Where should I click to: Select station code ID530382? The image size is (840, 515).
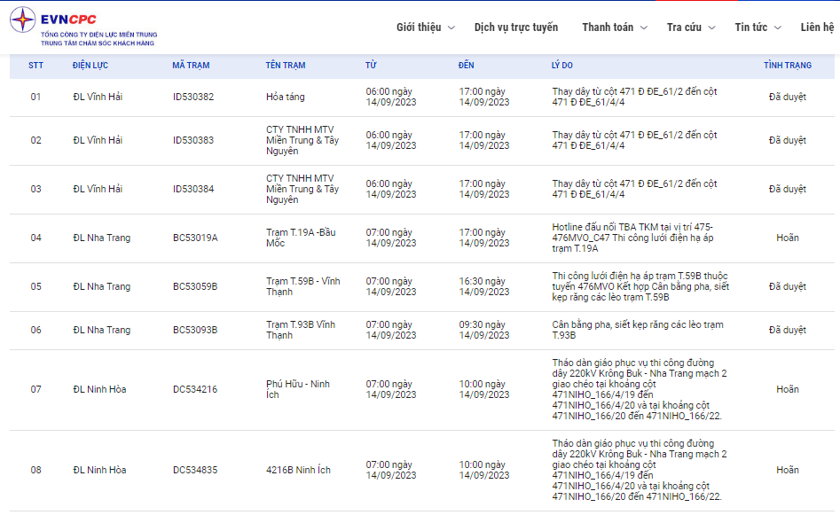(193, 97)
